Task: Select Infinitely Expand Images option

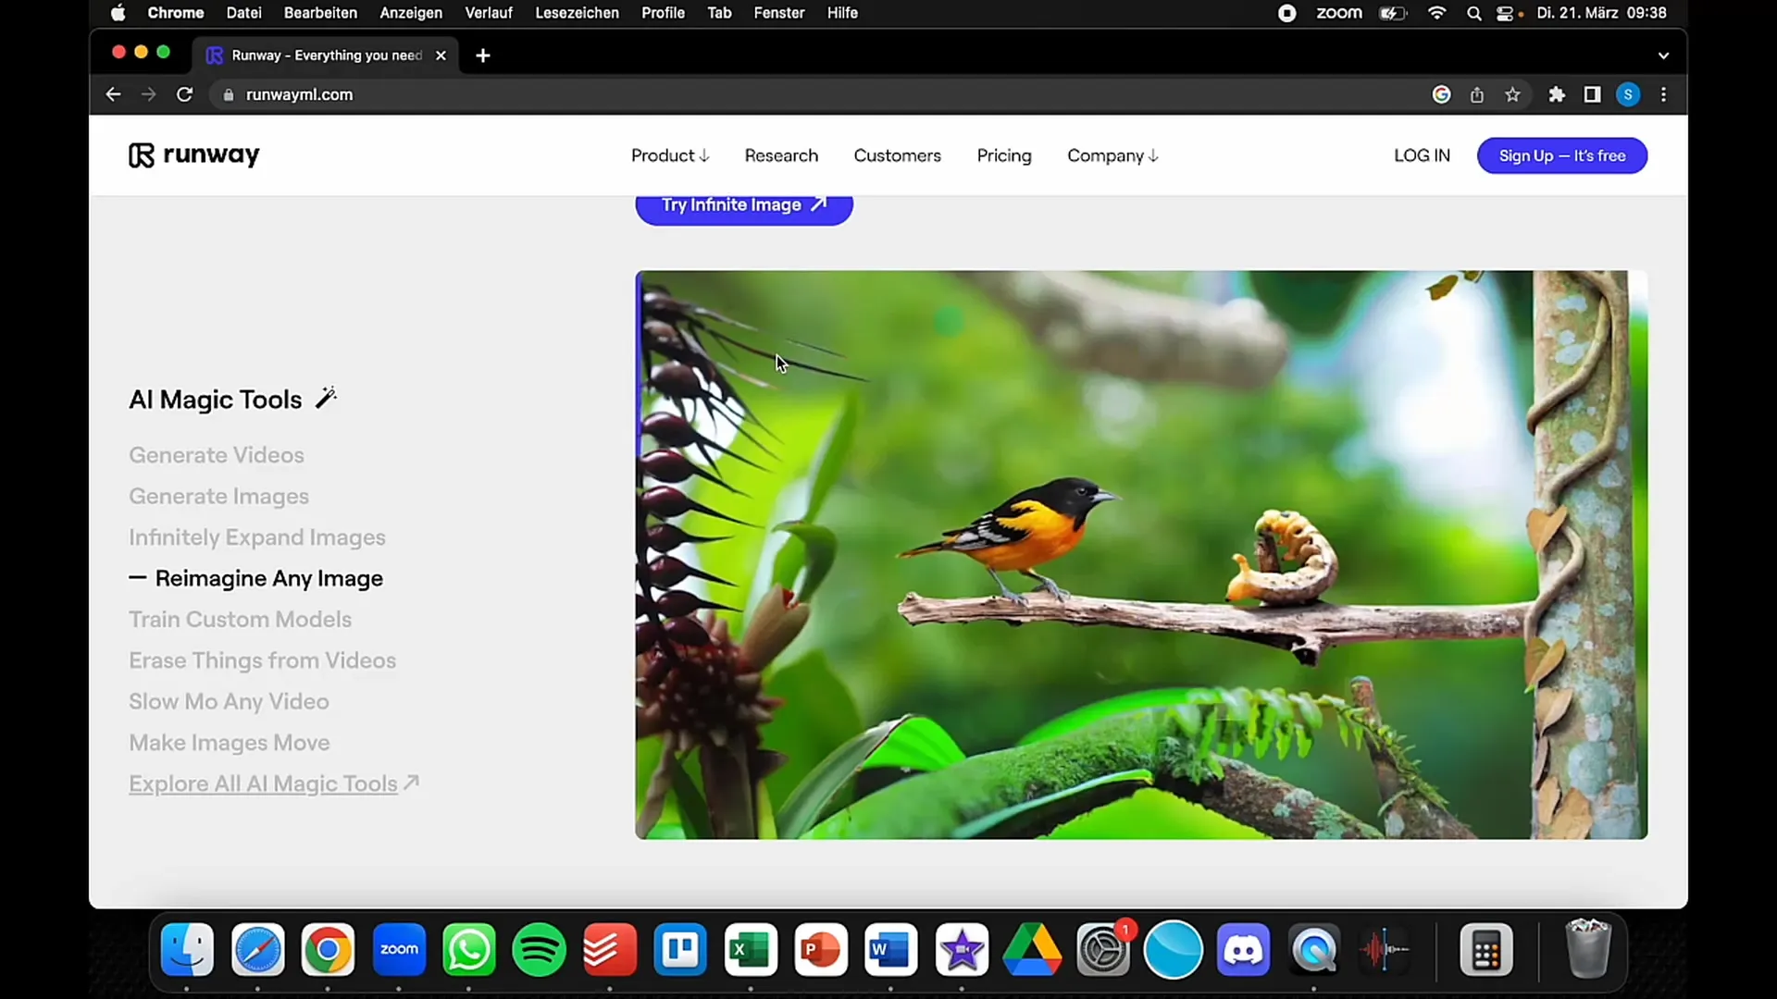Action: coord(257,536)
